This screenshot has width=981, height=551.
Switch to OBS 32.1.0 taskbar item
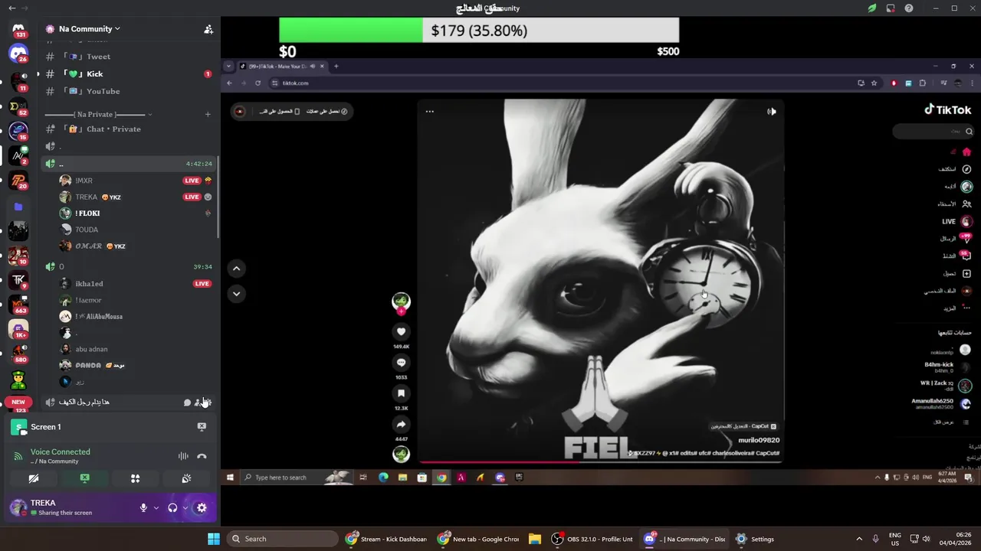coord(592,539)
